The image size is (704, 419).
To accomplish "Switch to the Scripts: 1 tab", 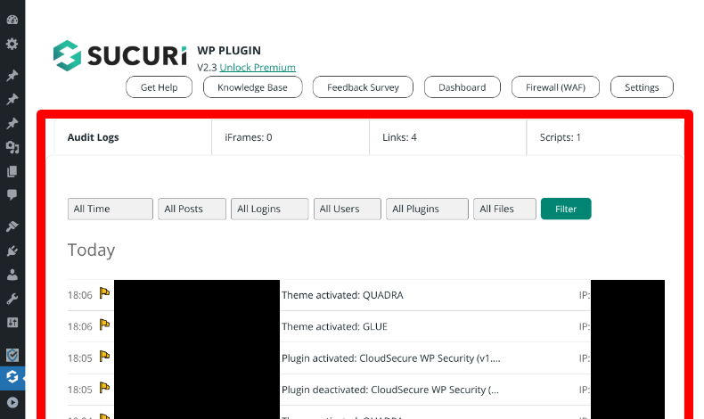I will (605, 137).
